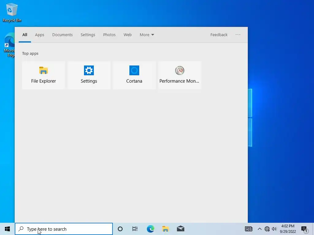Open Performance Monitor tile
Screen dimensions: 314x235
coord(180,75)
